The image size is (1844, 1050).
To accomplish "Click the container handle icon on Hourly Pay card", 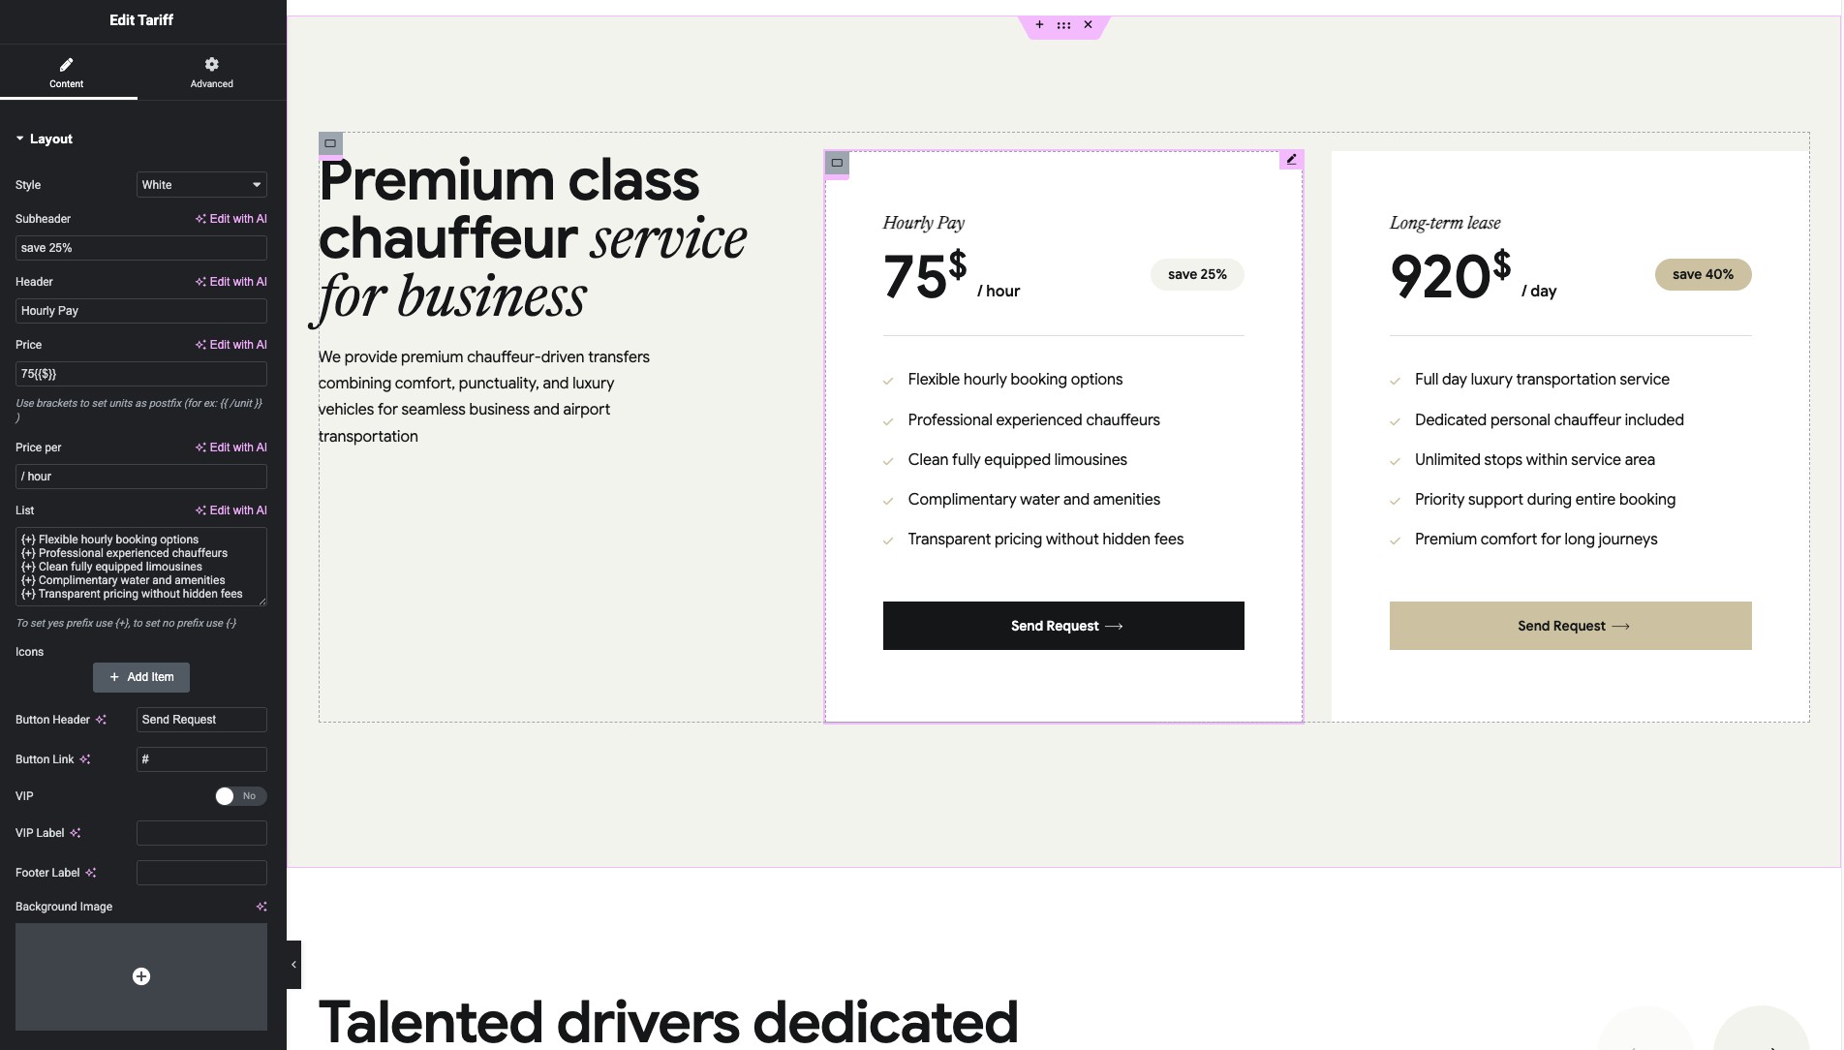I will [838, 163].
